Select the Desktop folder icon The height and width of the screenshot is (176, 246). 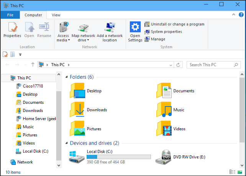pos(77,90)
